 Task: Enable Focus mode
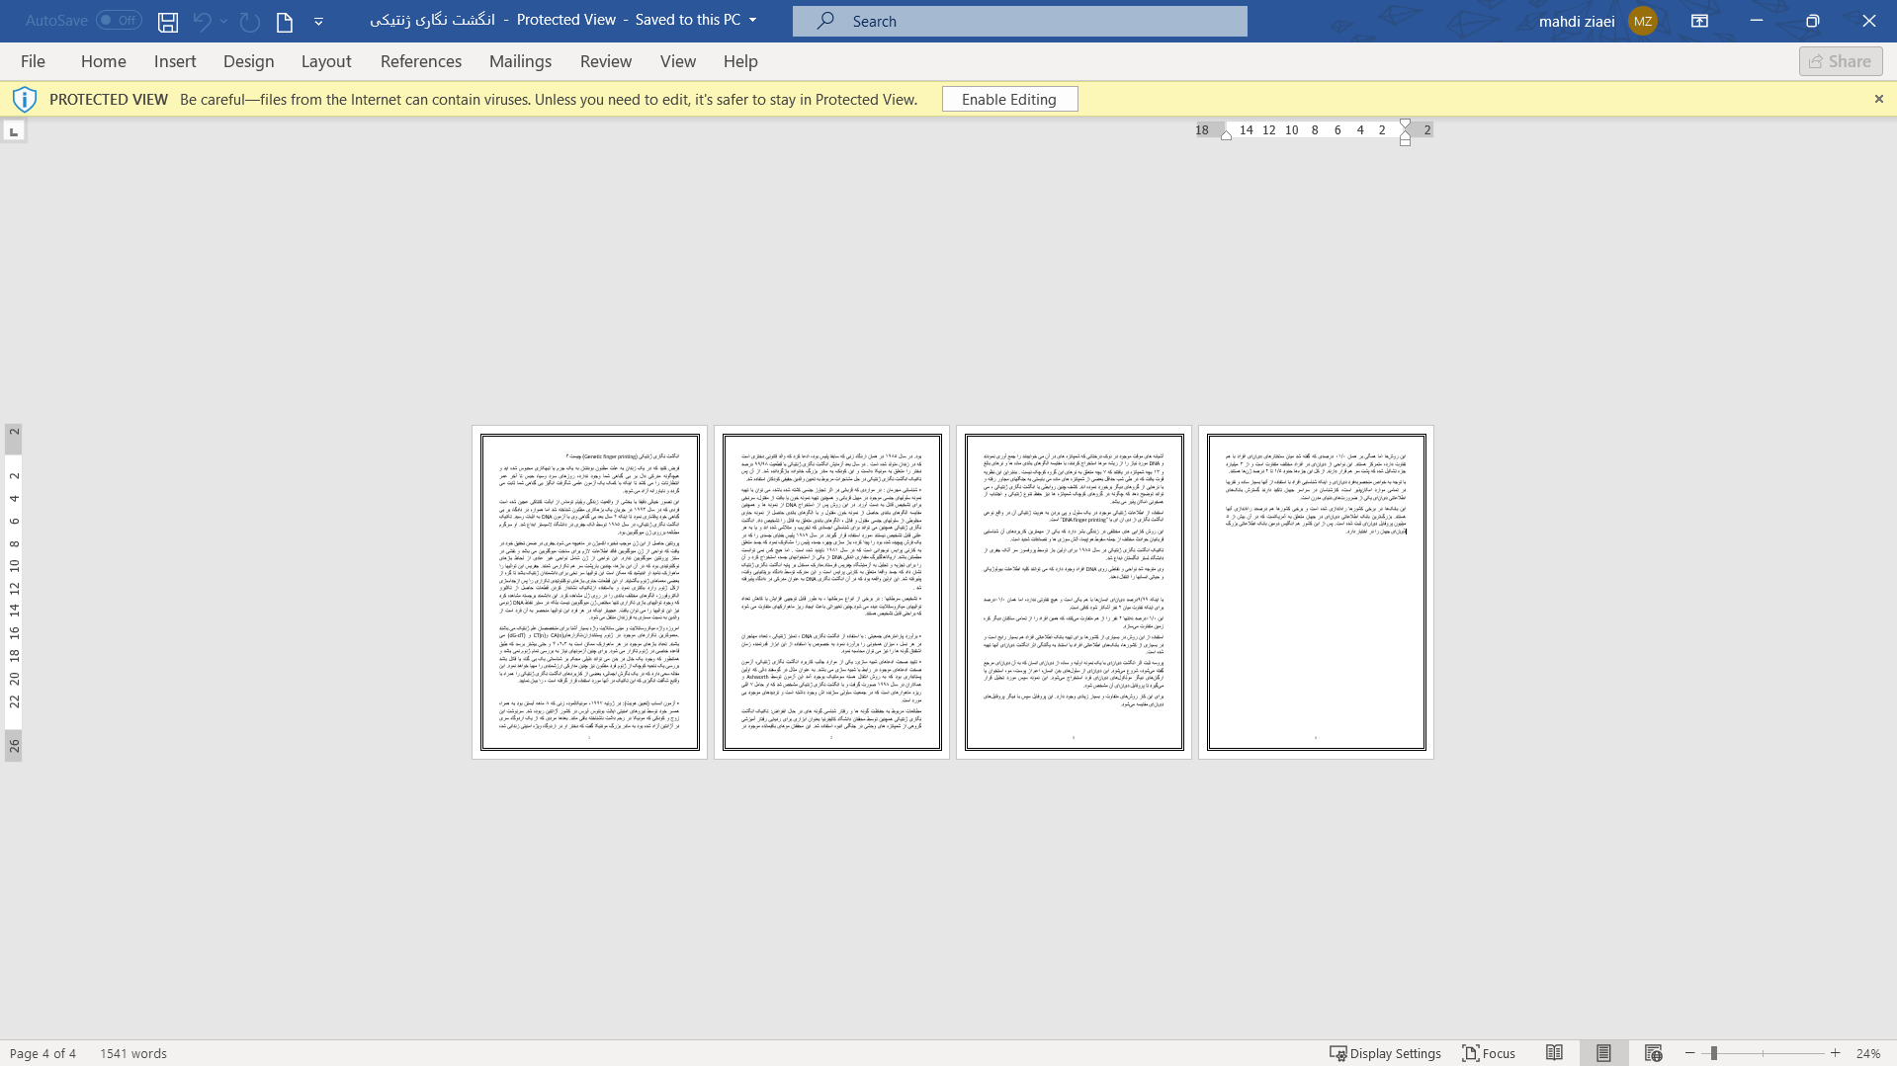[x=1489, y=1053]
